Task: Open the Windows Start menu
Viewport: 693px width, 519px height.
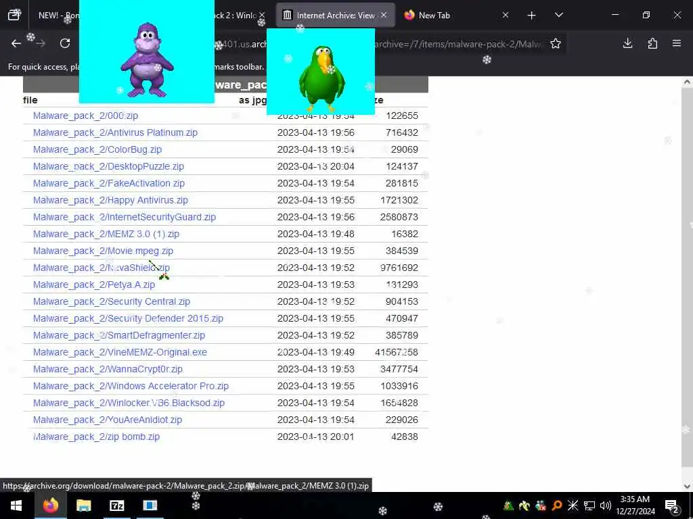Action: 16,505
